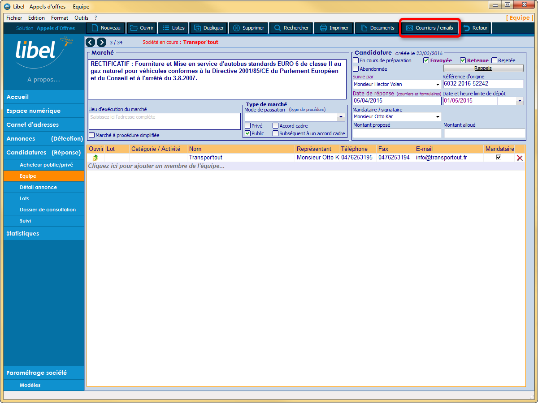Select the Lots sub-item
The height and width of the screenshot is (403, 538).
[x=43, y=198]
